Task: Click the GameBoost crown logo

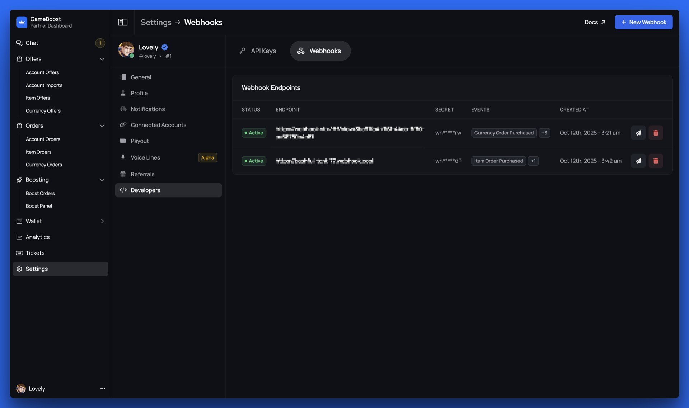Action: (x=22, y=22)
